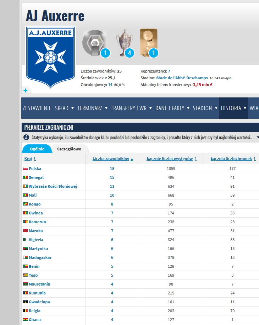The image size is (259, 325).
Task: Click appearances value 203 in Belgia row
Action: (x=171, y=311)
